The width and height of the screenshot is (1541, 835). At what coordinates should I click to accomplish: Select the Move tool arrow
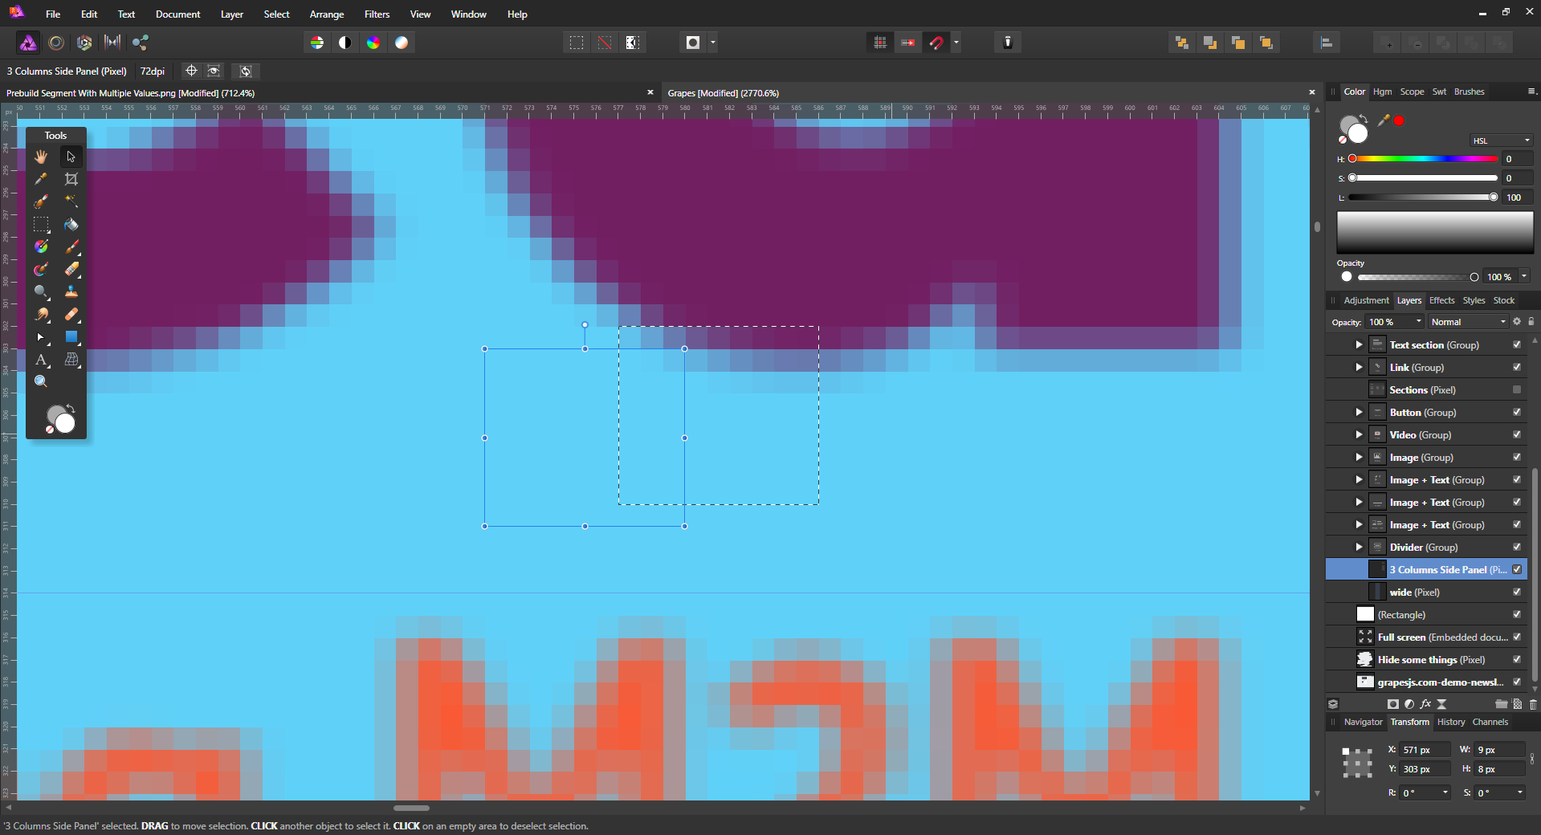click(x=71, y=157)
